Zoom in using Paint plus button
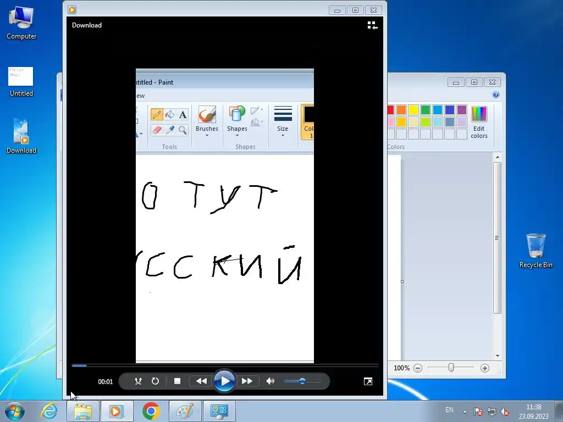The height and width of the screenshot is (422, 563). point(485,368)
